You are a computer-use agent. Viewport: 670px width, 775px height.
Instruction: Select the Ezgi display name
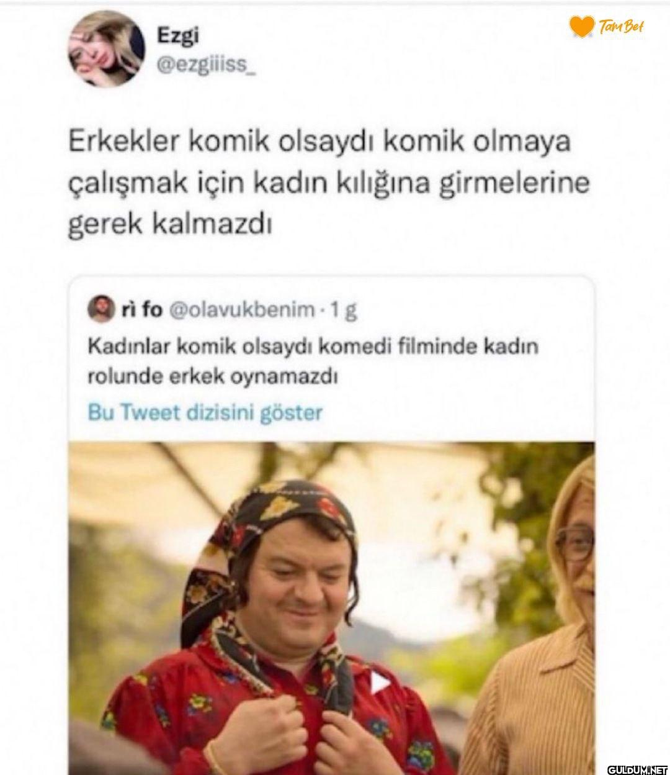[177, 37]
